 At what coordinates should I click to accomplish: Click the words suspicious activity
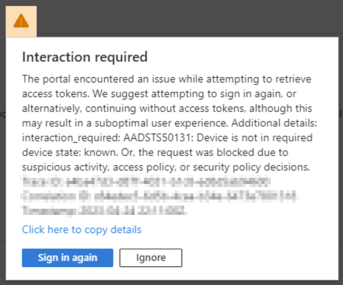[x=66, y=167]
